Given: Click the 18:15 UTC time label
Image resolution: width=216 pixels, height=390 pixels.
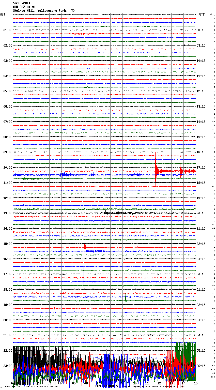Looking at the screenshot, I should [x=201, y=183].
